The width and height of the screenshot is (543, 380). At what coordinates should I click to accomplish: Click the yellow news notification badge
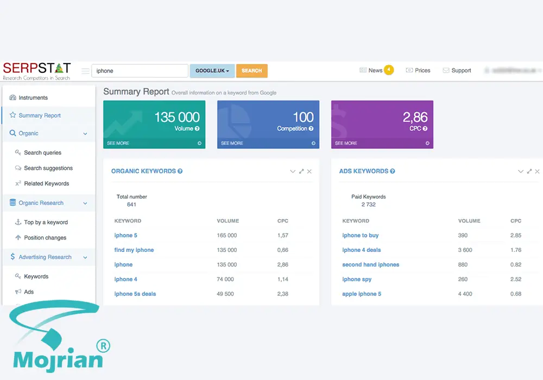389,69
